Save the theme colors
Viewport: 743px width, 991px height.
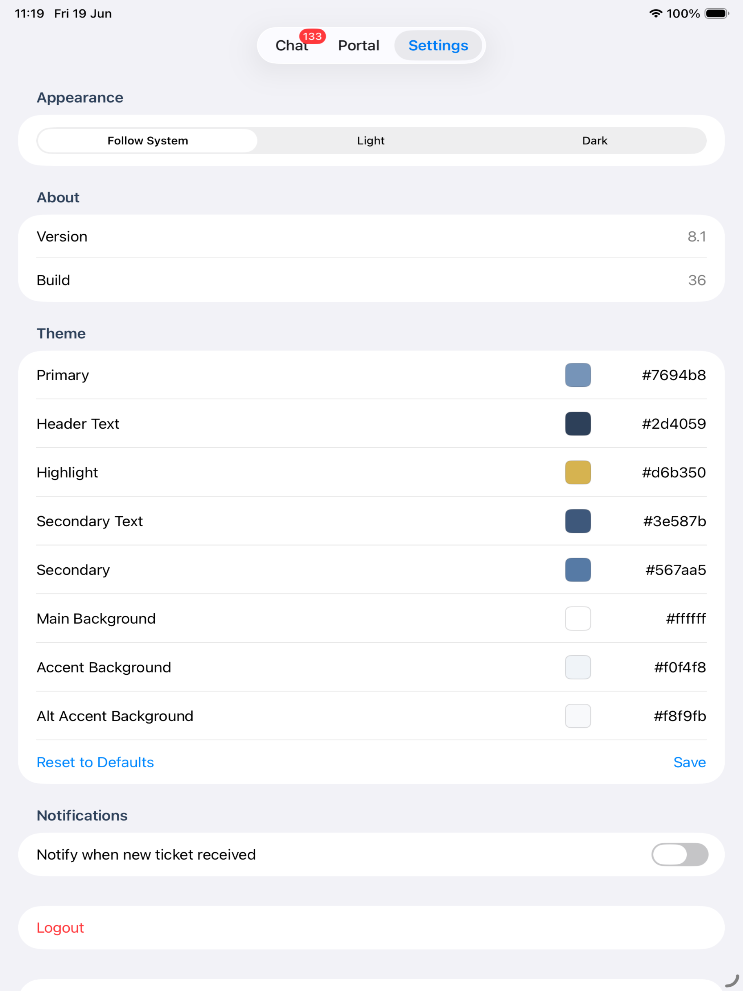click(689, 762)
